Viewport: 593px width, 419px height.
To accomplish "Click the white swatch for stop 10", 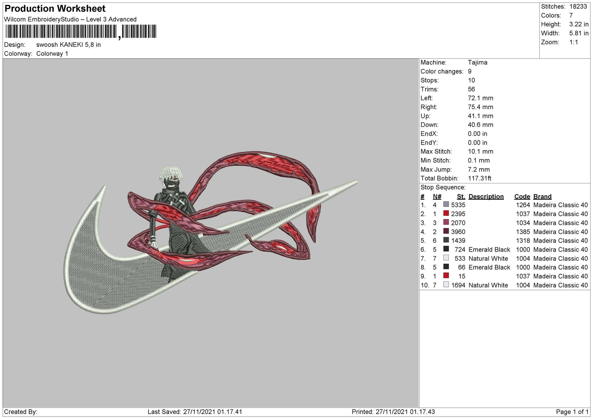I will pyautogui.click(x=446, y=285).
